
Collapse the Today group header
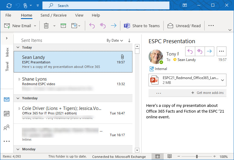[x=18, y=47]
